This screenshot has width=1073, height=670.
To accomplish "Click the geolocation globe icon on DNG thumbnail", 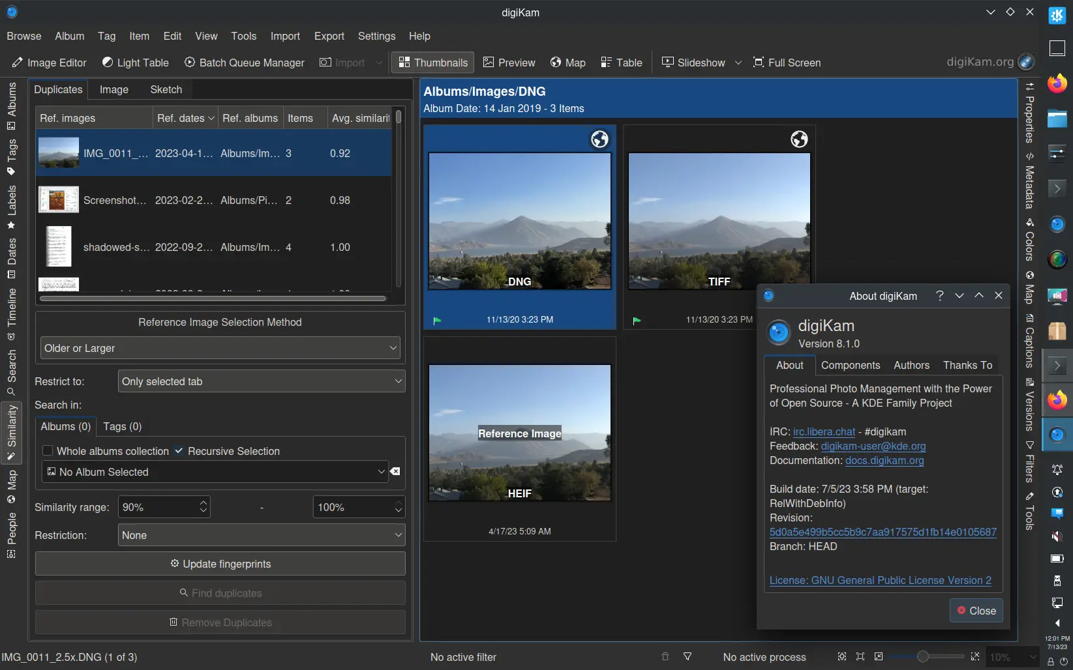I will click(599, 139).
